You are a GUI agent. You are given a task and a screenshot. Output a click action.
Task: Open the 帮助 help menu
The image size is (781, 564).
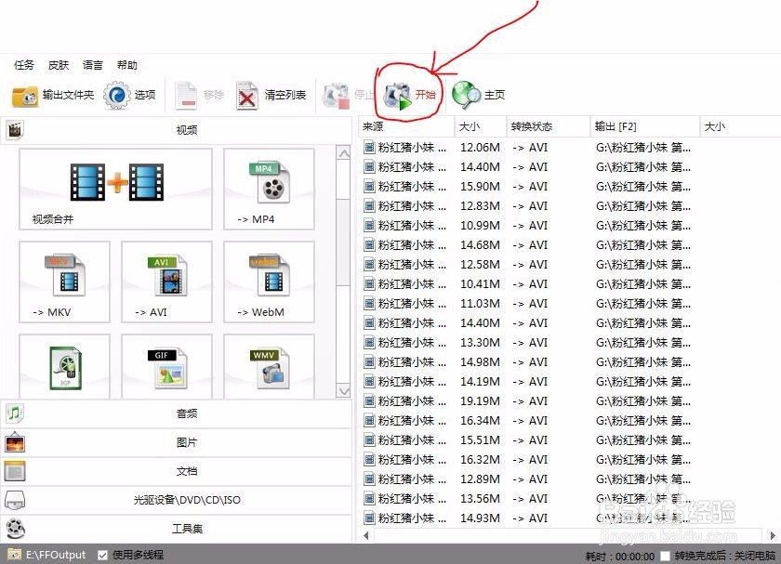(x=127, y=65)
